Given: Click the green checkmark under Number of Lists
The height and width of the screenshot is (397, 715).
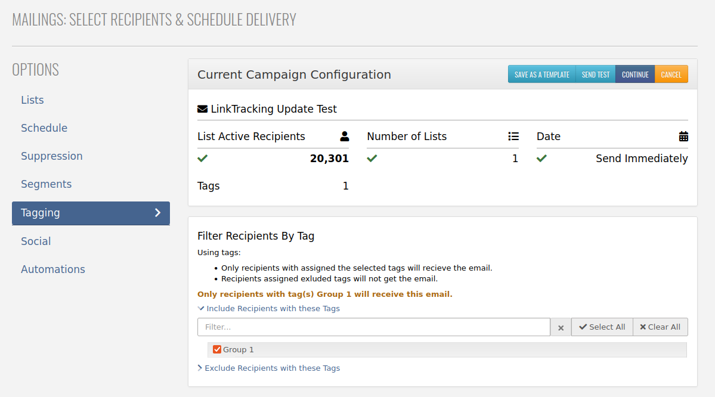Looking at the screenshot, I should click(x=372, y=158).
